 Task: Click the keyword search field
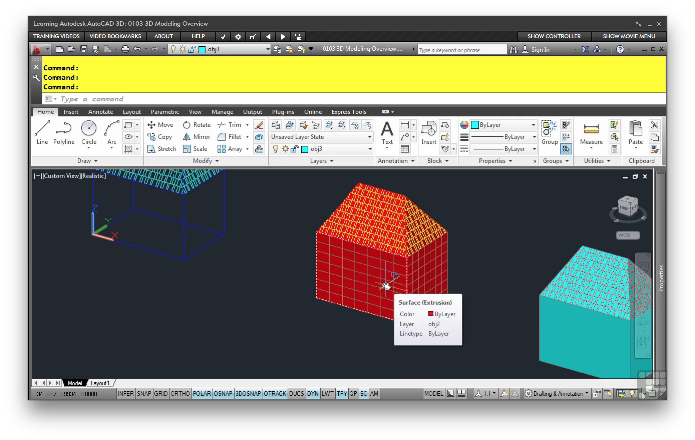[462, 50]
